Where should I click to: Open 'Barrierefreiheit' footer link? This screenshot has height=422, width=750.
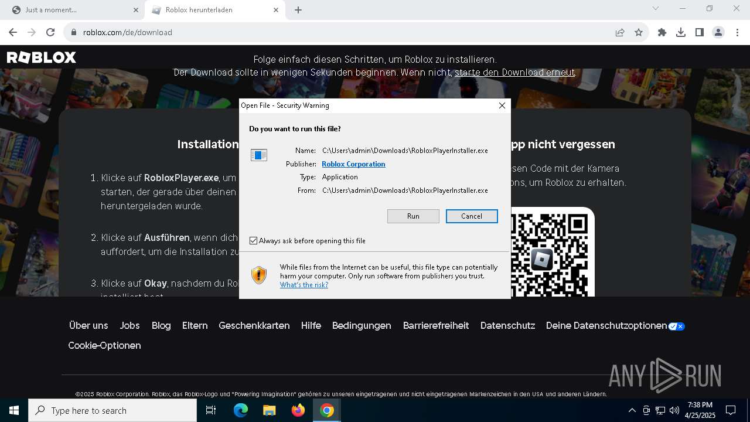(x=436, y=325)
